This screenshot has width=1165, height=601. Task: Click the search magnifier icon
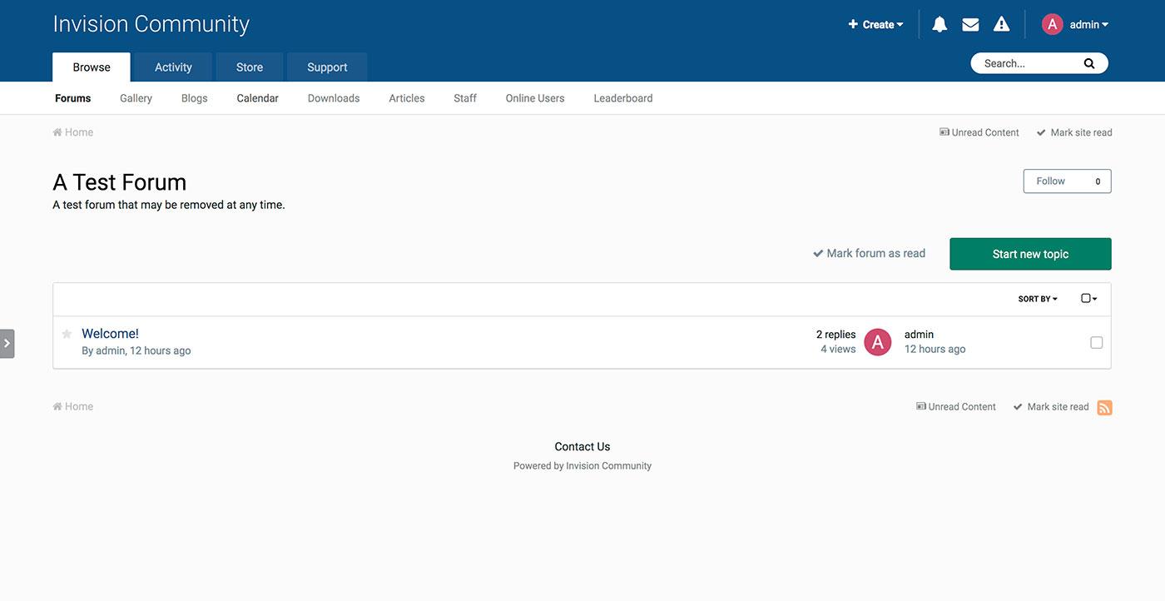[x=1088, y=62]
